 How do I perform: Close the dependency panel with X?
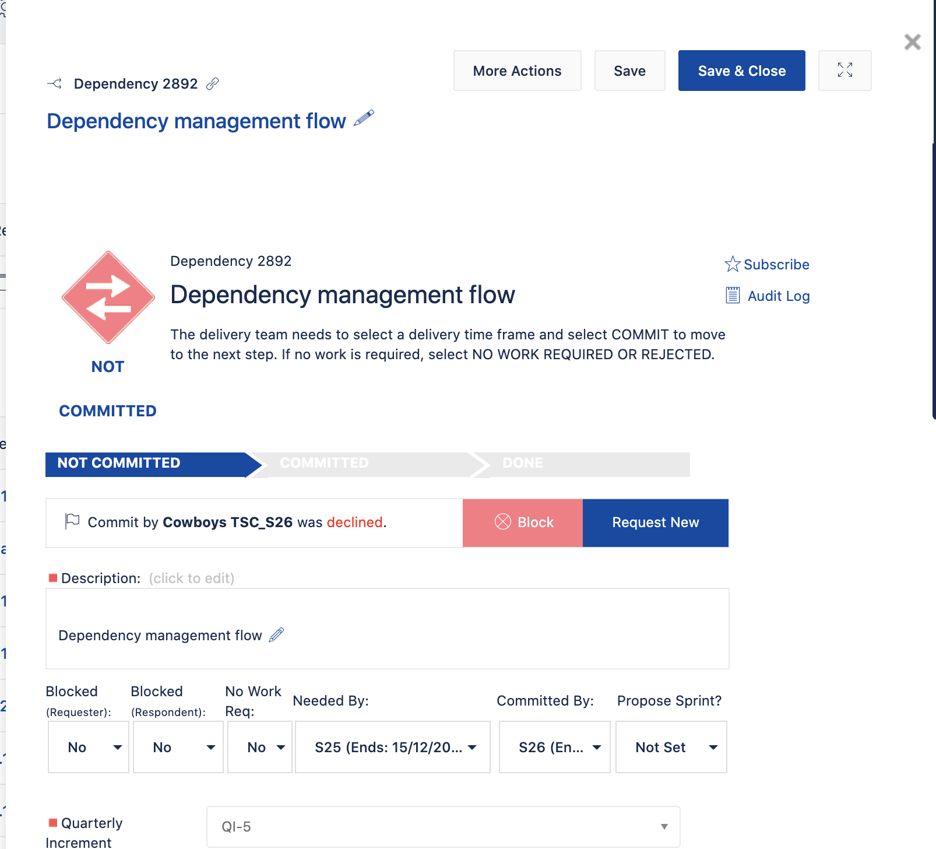pyautogui.click(x=912, y=42)
